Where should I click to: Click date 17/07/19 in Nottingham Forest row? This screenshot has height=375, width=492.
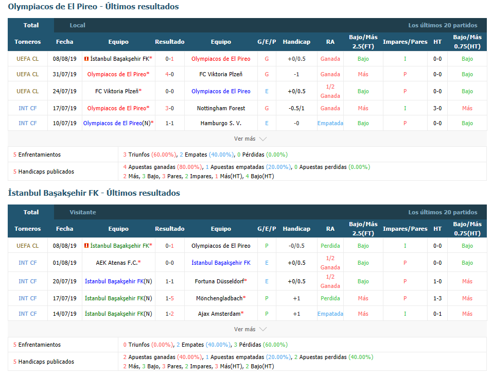pos(65,108)
